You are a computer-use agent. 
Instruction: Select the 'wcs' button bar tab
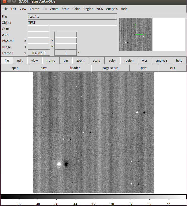tap(145, 61)
